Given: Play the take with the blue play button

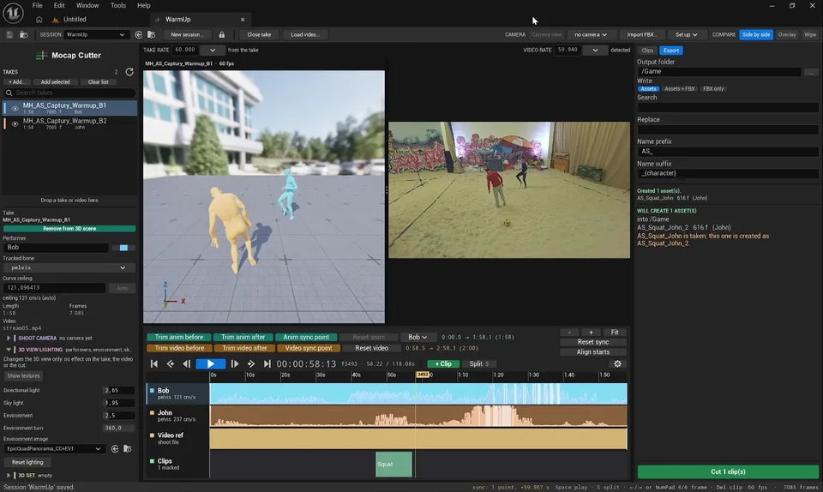Looking at the screenshot, I should click(211, 363).
